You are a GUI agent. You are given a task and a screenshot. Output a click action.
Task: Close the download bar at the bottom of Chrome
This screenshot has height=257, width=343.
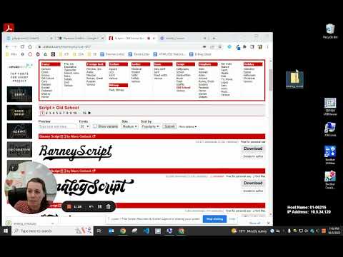(x=269, y=223)
